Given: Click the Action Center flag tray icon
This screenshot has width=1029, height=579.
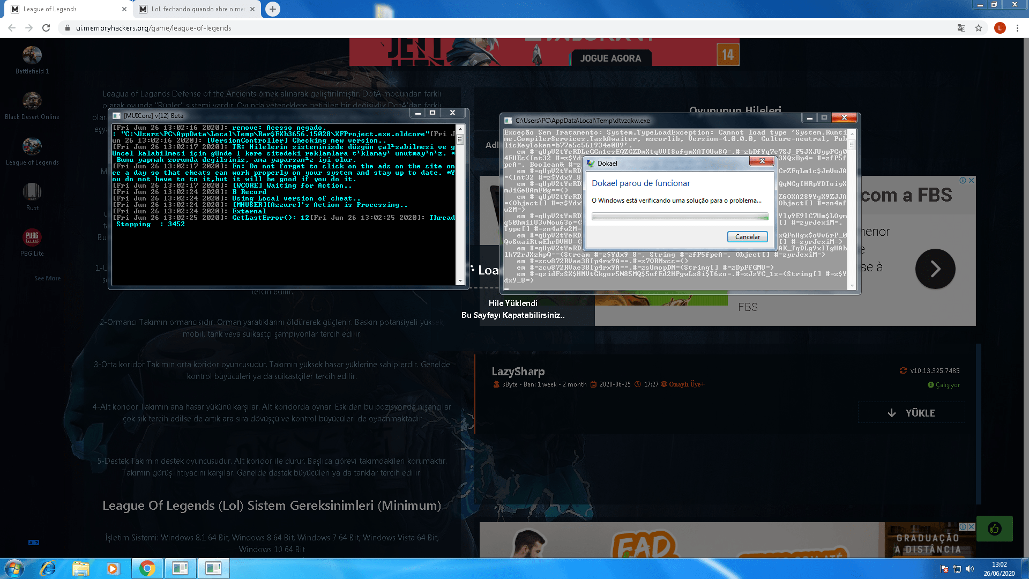Looking at the screenshot, I should pos(944,569).
